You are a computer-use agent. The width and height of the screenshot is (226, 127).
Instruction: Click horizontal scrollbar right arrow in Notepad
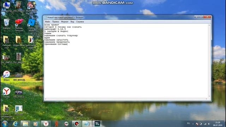point(206,99)
